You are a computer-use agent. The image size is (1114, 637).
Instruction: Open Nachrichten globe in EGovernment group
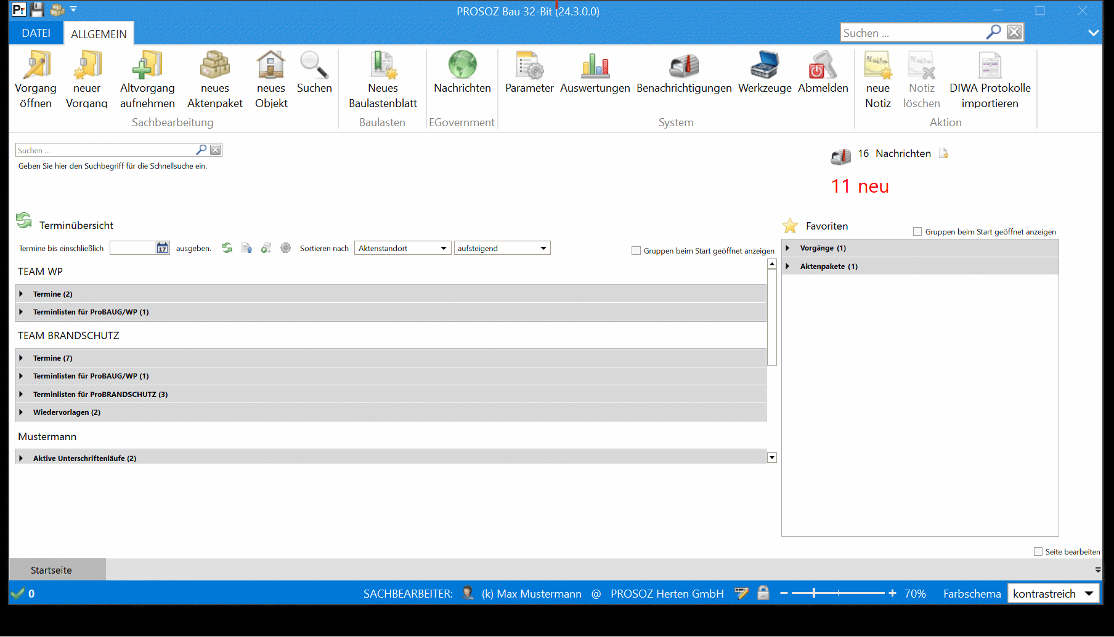462,72
